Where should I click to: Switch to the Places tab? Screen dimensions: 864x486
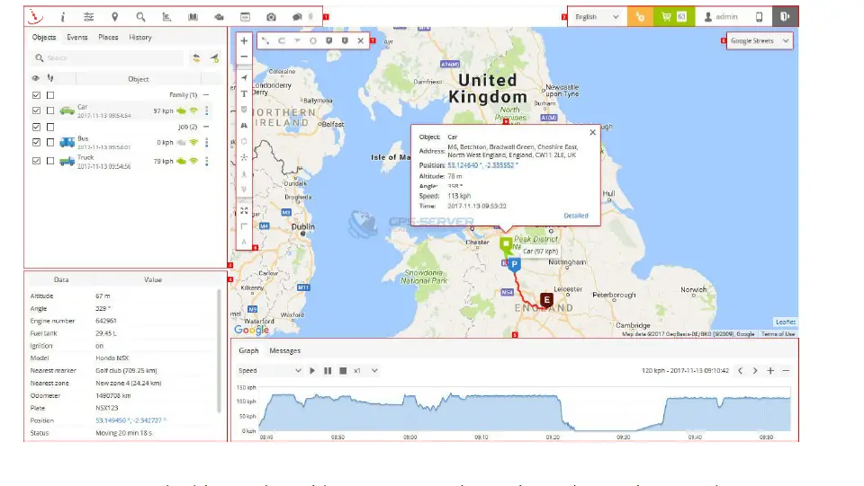click(108, 38)
